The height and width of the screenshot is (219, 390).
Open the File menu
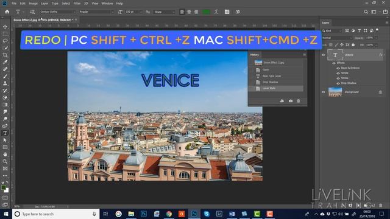pyautogui.click(x=14, y=4)
